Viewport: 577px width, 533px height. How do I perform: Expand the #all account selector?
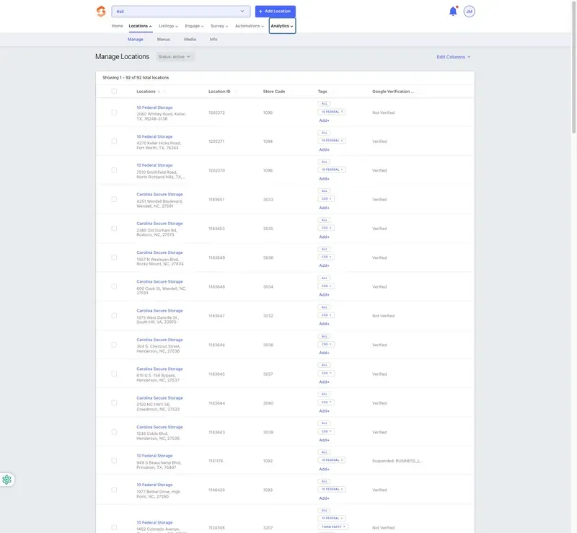(x=181, y=12)
